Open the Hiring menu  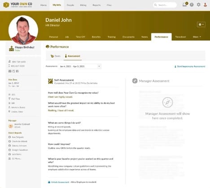[83, 5]
